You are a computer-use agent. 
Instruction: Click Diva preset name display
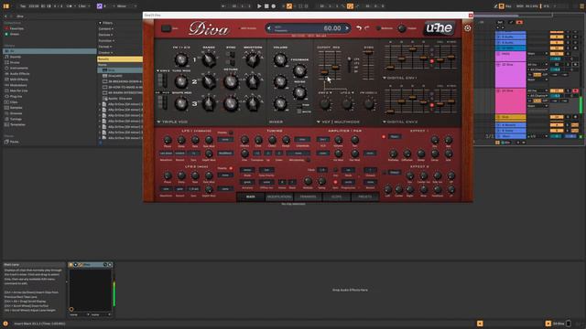pyautogui.click(x=308, y=28)
